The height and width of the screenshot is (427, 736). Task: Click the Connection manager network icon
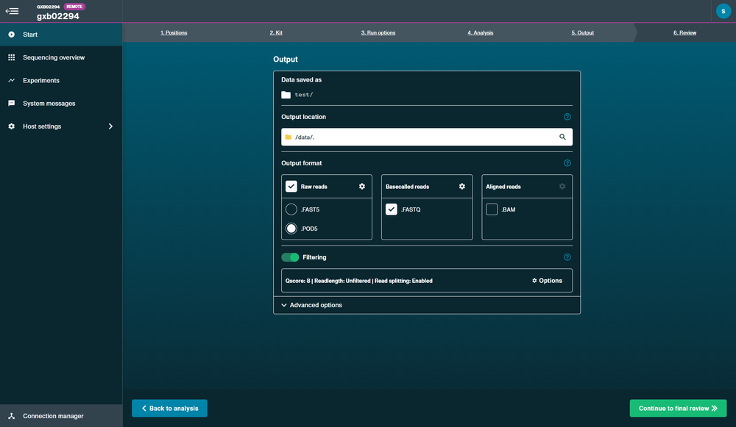(11, 416)
